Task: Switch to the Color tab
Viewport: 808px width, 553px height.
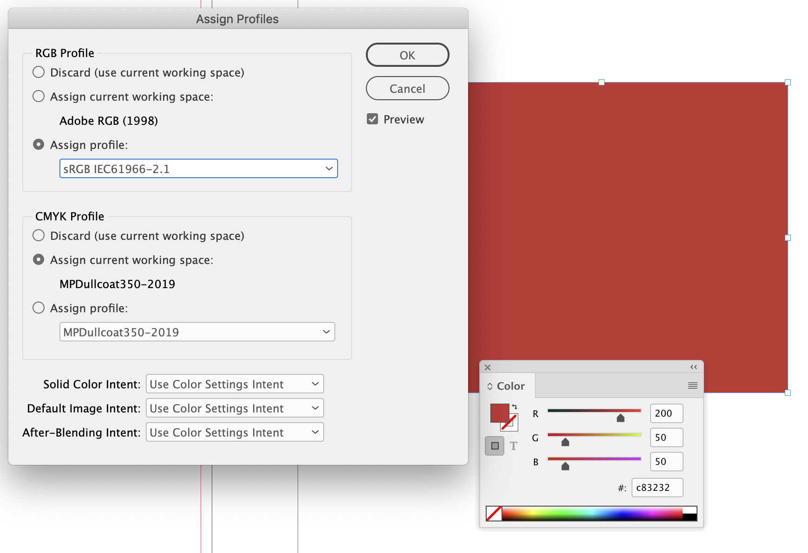Action: tap(510, 386)
